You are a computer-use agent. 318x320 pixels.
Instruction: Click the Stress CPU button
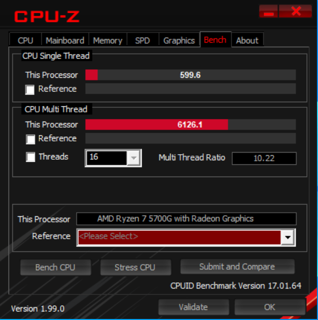tap(136, 268)
